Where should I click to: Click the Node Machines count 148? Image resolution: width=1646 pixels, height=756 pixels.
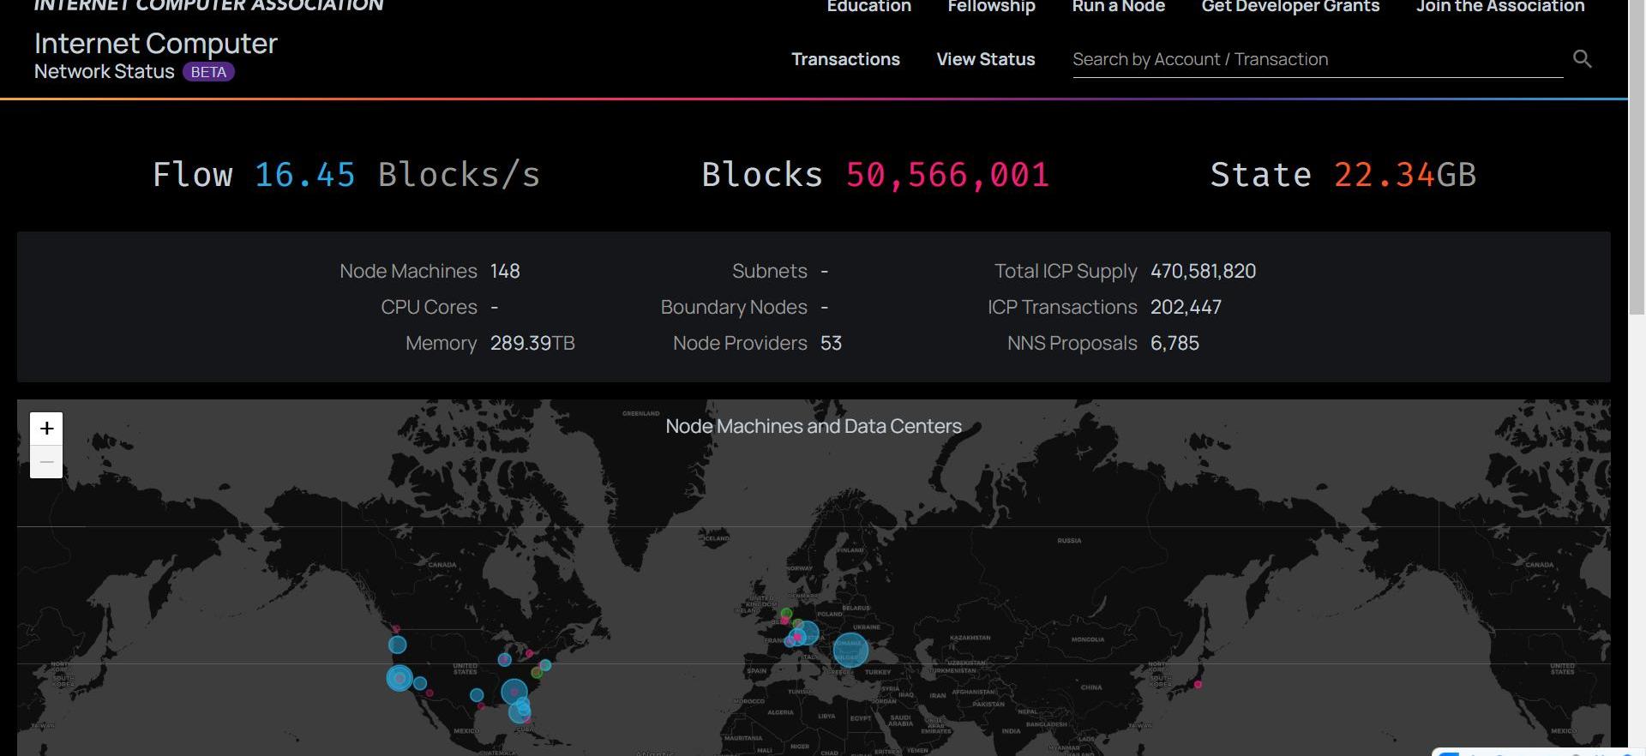tap(505, 271)
